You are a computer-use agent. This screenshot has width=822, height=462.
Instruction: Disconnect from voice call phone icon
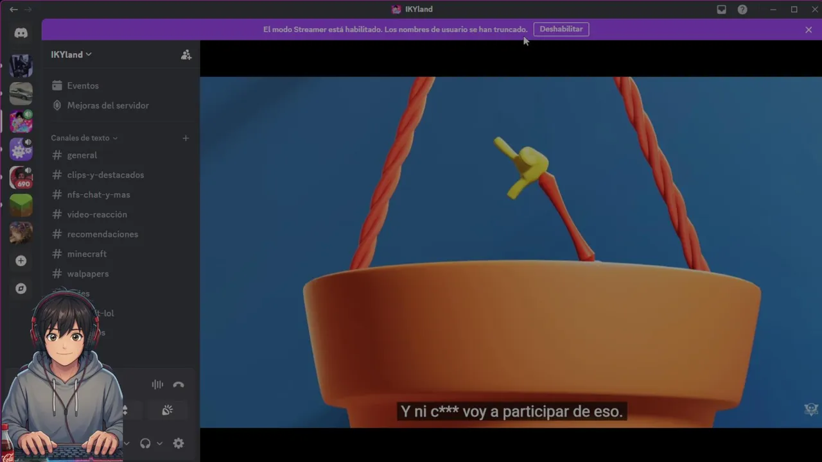coord(179,384)
